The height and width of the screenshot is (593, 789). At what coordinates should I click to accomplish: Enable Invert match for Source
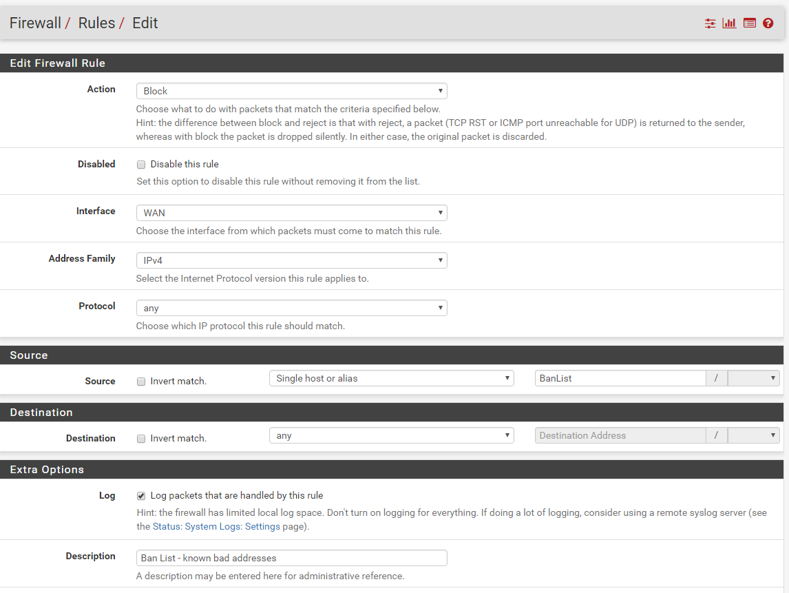[141, 382]
